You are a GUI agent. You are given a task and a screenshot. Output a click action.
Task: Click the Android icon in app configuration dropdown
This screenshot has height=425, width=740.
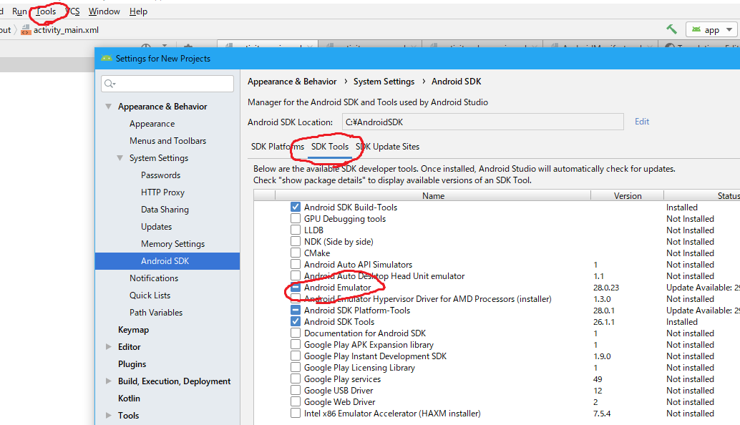696,30
